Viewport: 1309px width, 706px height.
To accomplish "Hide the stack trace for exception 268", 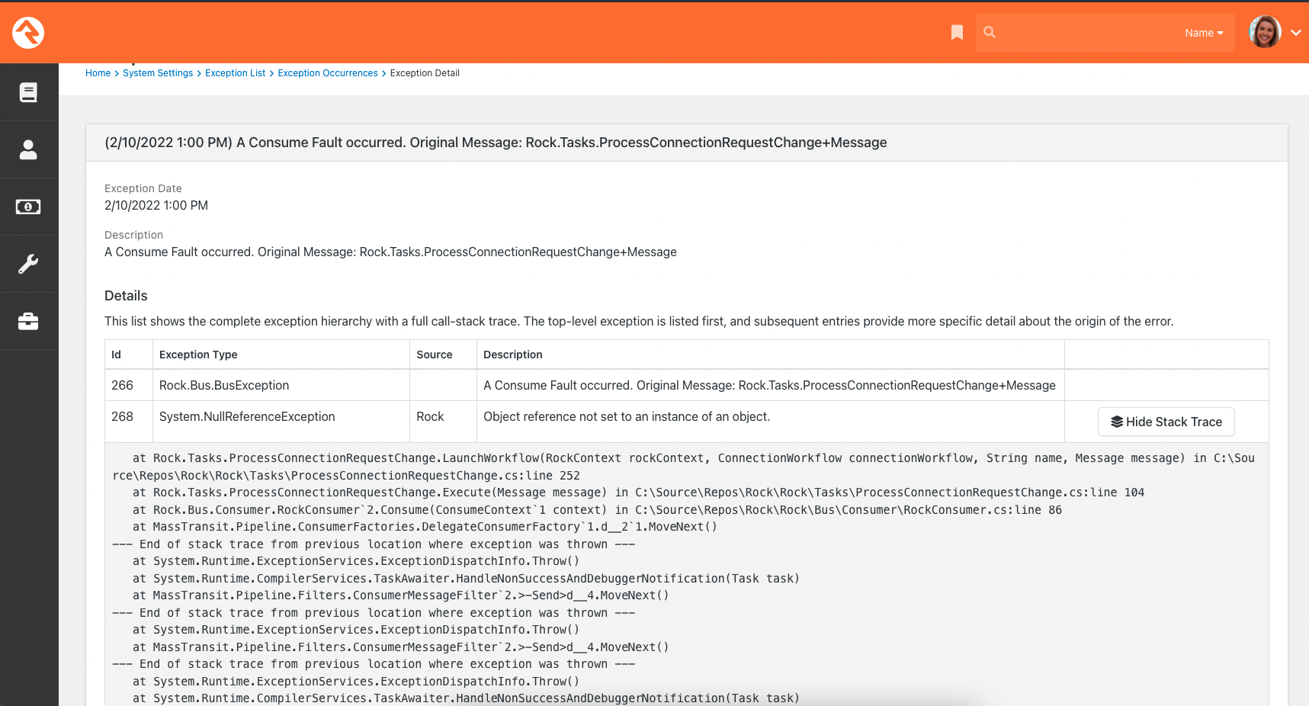I will [x=1166, y=422].
